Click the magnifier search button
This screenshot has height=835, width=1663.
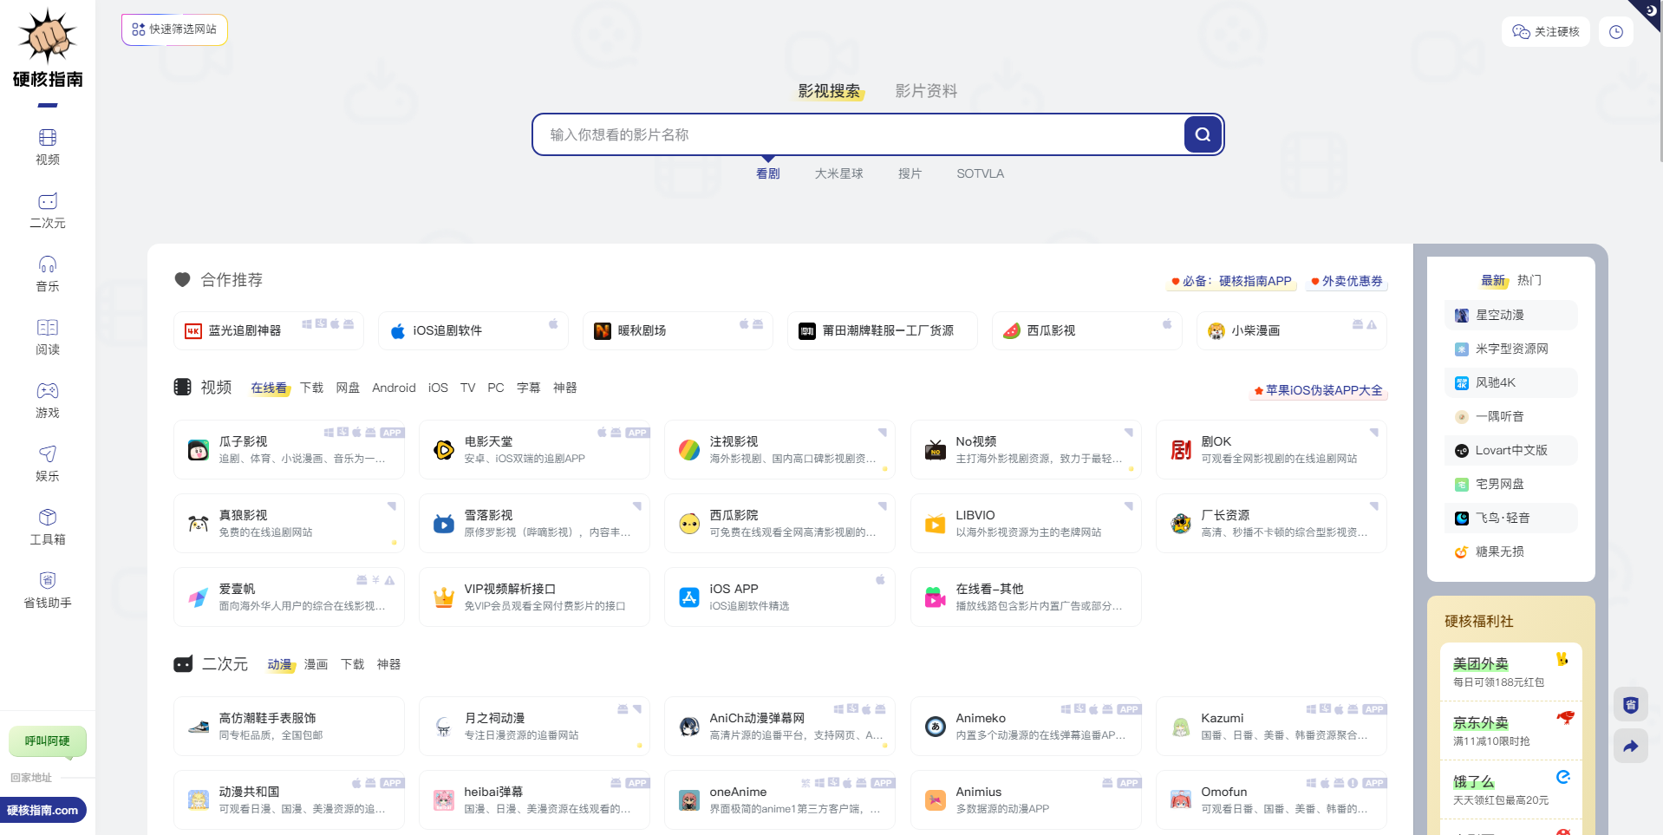pyautogui.click(x=1203, y=134)
